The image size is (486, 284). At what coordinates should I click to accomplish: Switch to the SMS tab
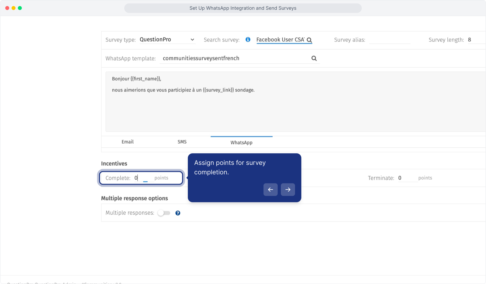click(182, 142)
